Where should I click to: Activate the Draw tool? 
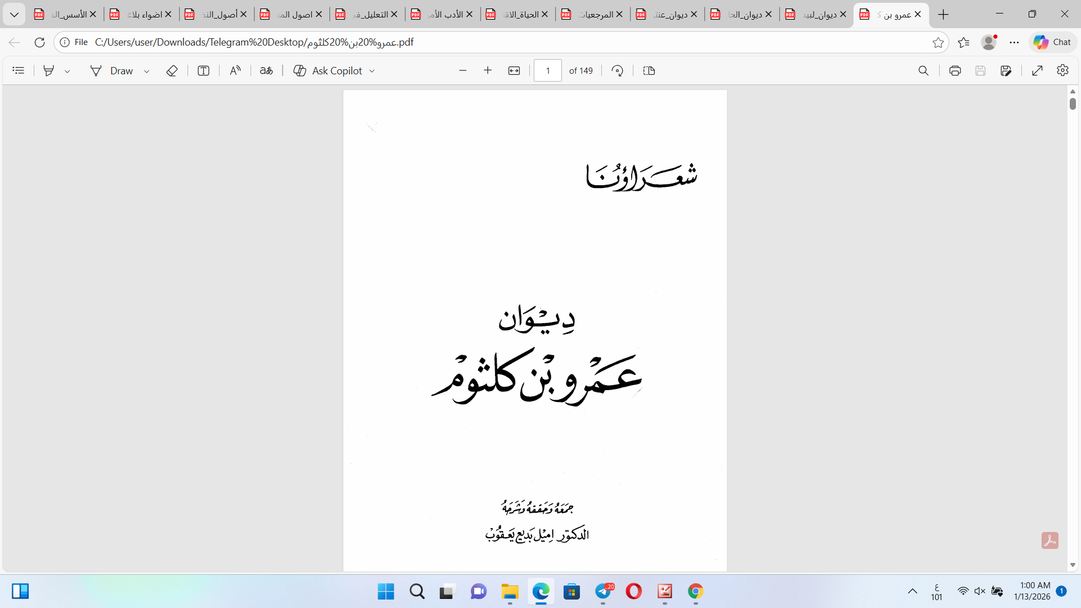(x=111, y=70)
